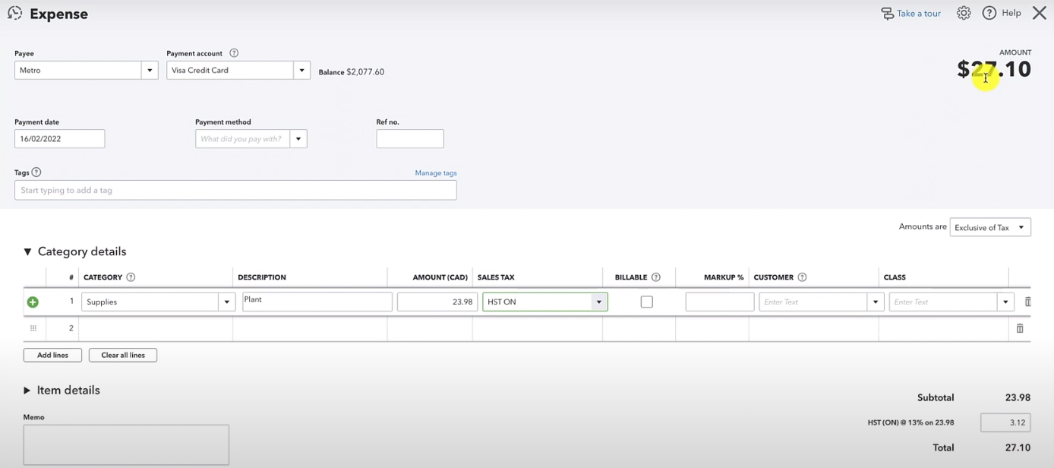
Task: Click the drag handle on row 2
Action: point(33,328)
